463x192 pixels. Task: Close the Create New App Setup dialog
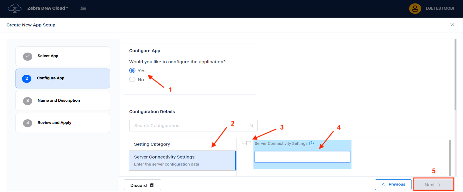(x=452, y=25)
